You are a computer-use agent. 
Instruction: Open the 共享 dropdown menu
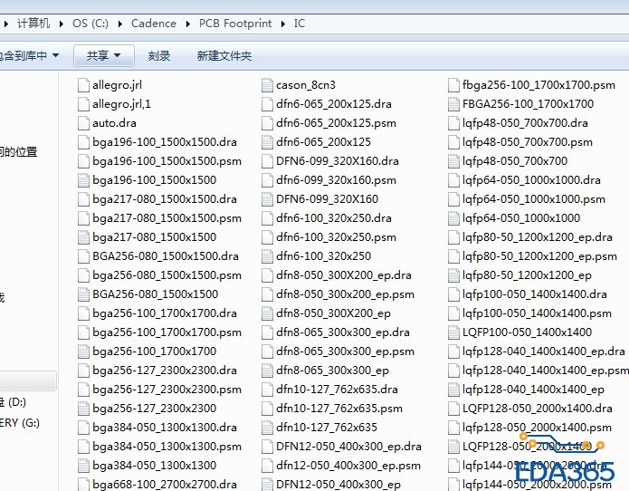[104, 55]
